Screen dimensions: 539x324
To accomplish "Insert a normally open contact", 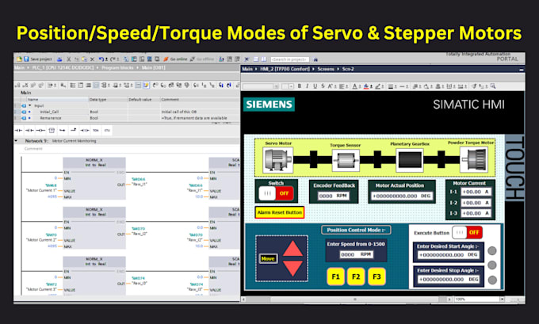I will (18, 130).
